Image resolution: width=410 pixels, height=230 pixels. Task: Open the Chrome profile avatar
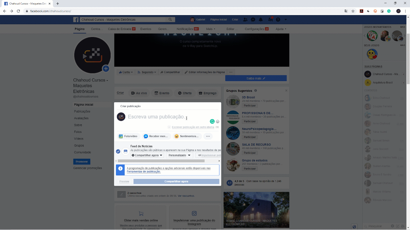pos(398,11)
